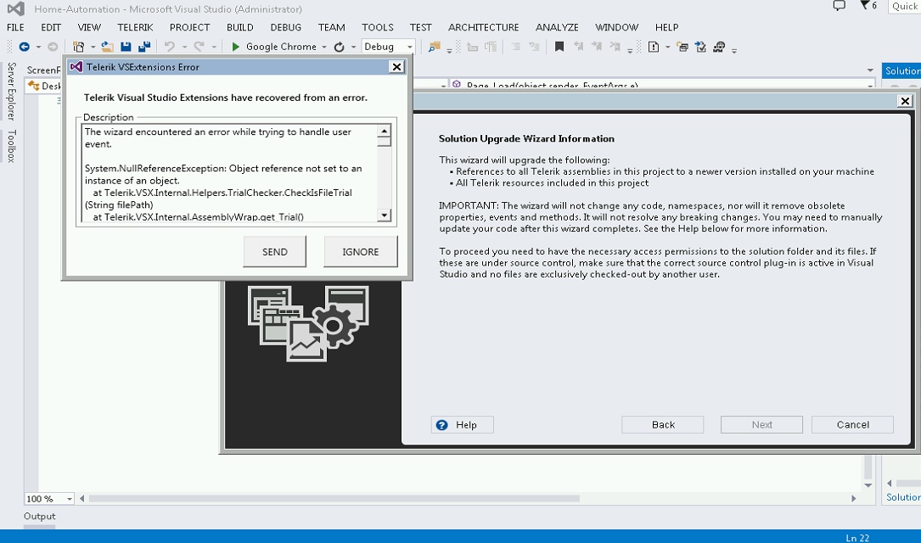Screen dimensions: 921x543
Task: Open notifications via the flag icon
Action: point(865,6)
